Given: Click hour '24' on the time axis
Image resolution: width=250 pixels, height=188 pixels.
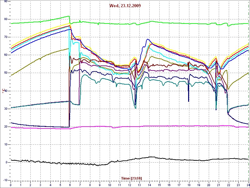Looking at the screenshot, I should [x=248, y=185].
